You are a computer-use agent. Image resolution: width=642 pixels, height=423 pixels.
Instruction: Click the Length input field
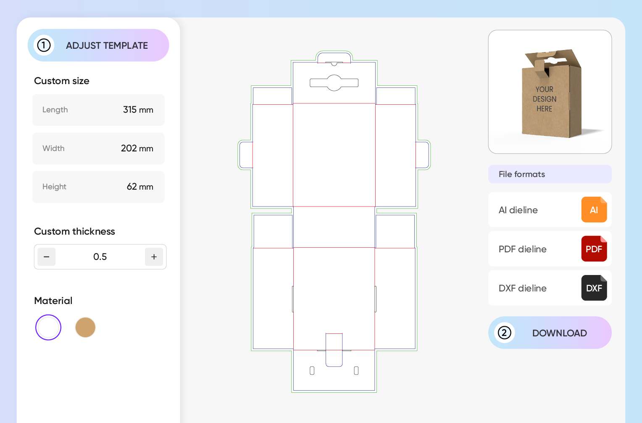pos(98,110)
